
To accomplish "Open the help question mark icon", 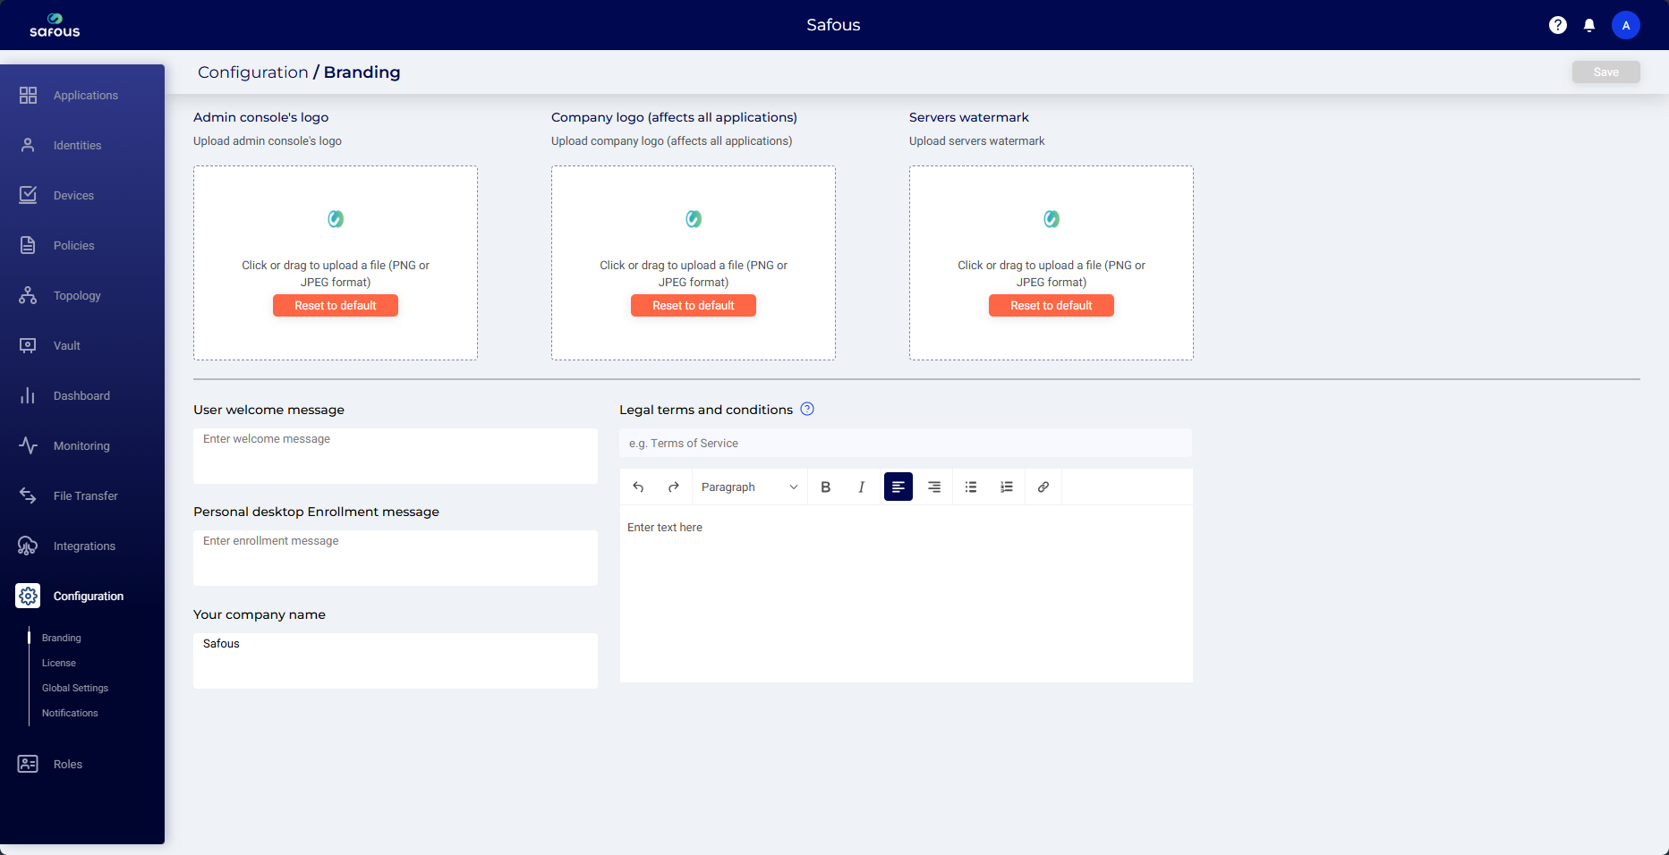I will point(1558,25).
